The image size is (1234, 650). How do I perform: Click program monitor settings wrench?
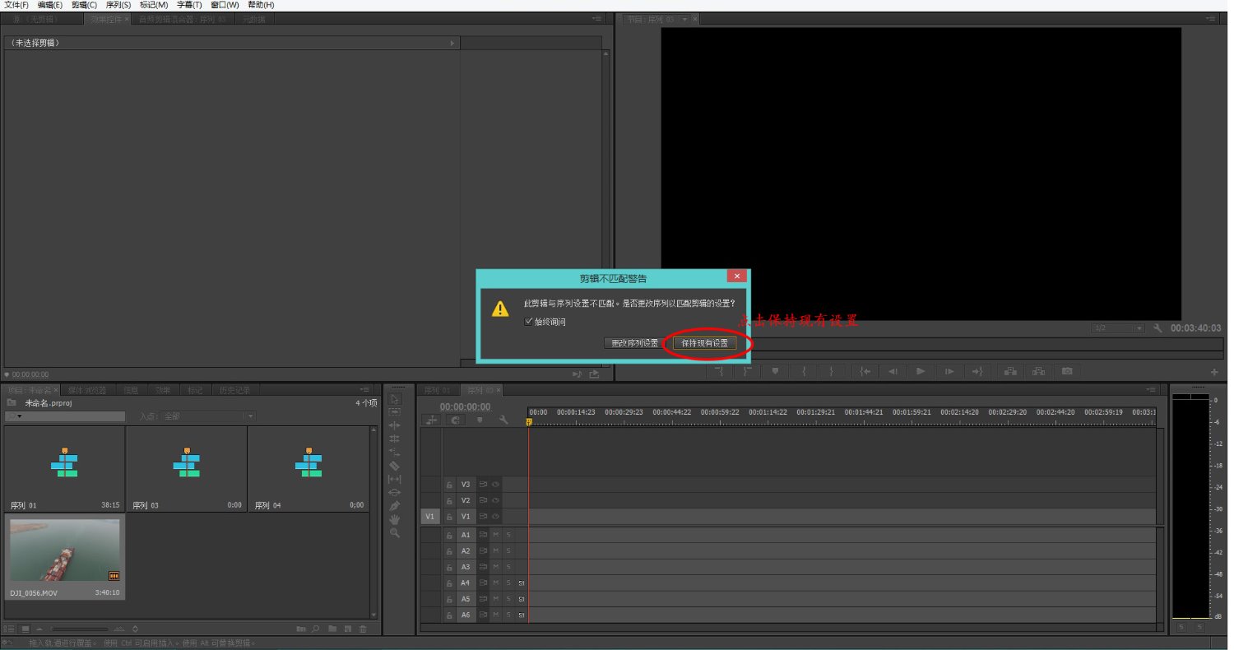coord(1157,328)
